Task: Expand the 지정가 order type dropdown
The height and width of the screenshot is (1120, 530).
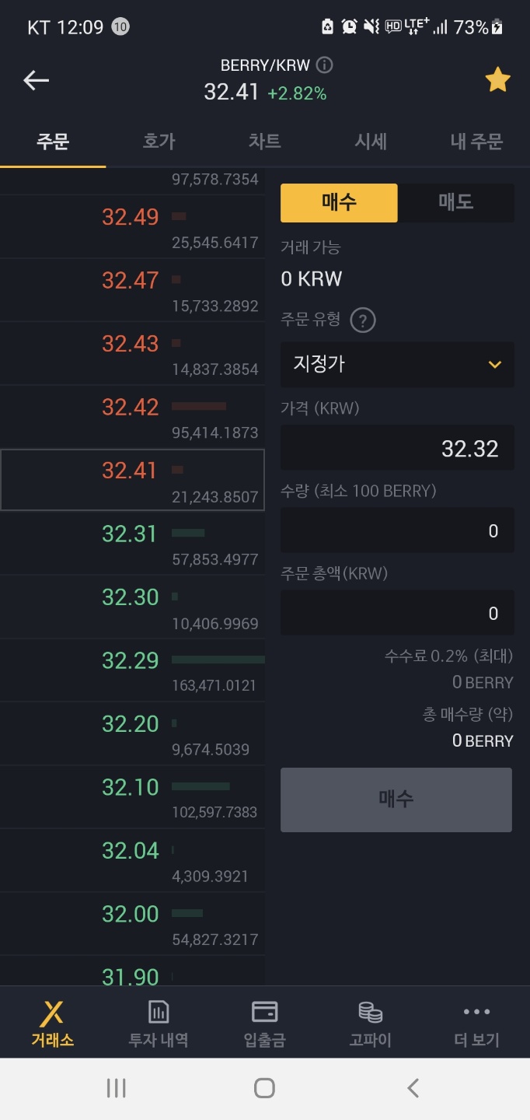Action: [x=397, y=364]
